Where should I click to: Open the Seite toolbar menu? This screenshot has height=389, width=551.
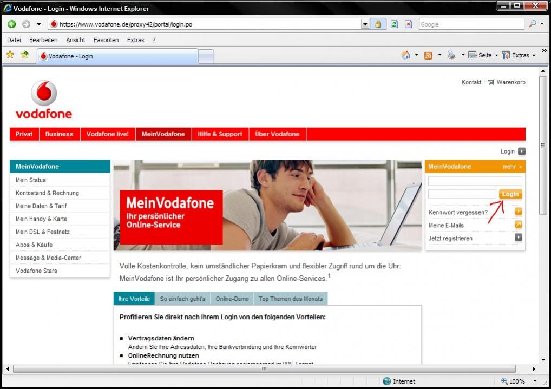tap(483, 55)
